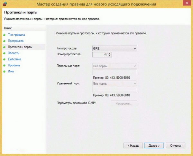Click green bullet next to 'Имя'
The image size is (193, 156).
[5, 71]
